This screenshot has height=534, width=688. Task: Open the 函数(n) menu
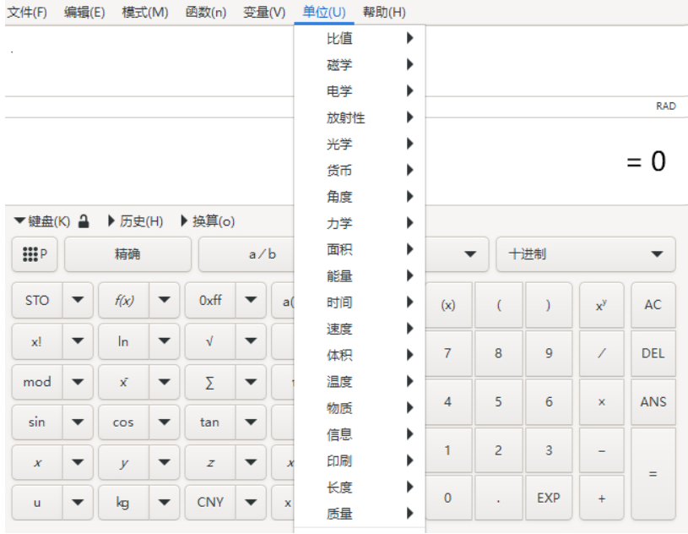point(206,13)
